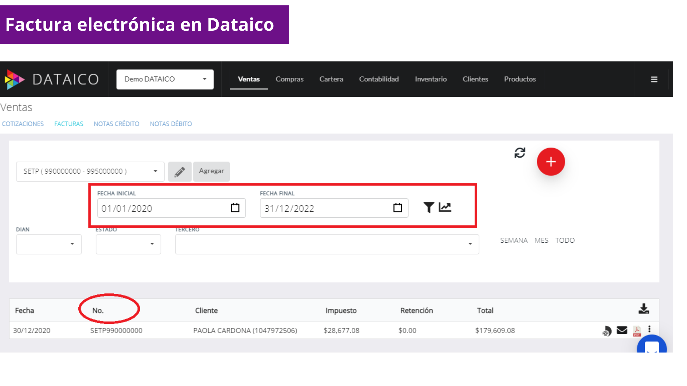Switch to the Inventario menu
The width and height of the screenshot is (687, 386).
(x=431, y=79)
